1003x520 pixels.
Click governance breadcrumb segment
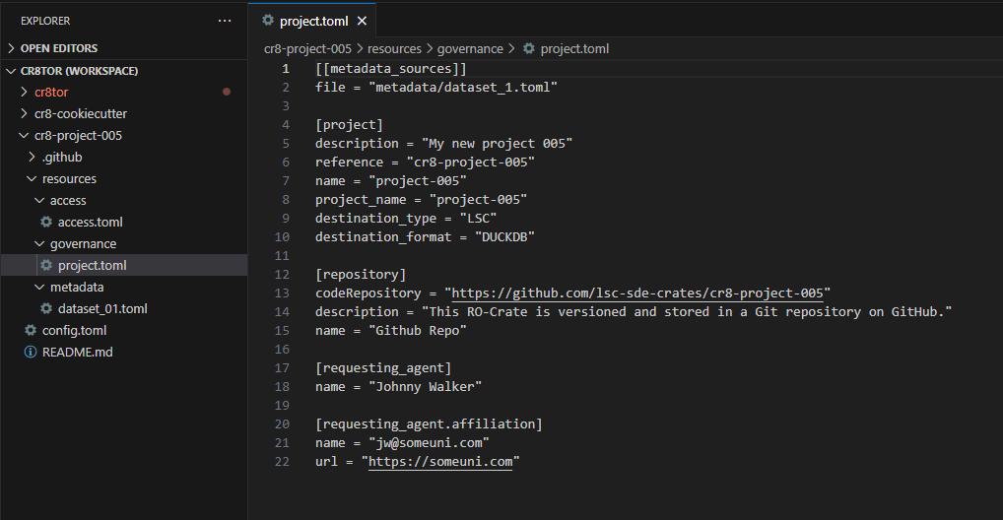[470, 48]
